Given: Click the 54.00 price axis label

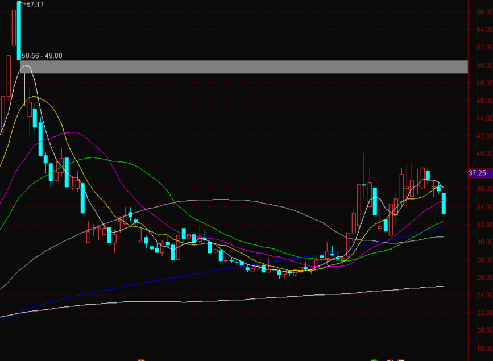Looking at the screenshot, I should (x=484, y=30).
